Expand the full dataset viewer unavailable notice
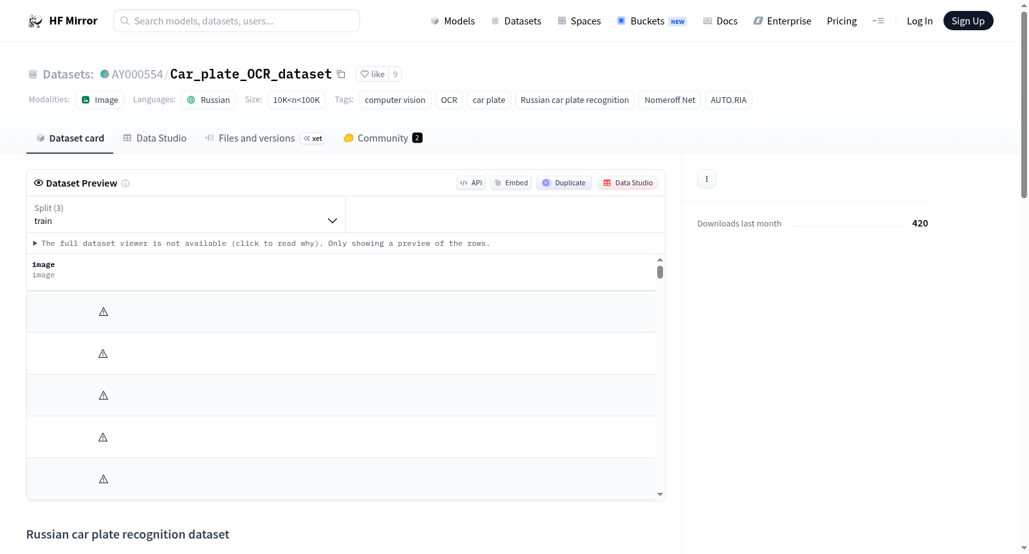1029x554 pixels. click(262, 243)
